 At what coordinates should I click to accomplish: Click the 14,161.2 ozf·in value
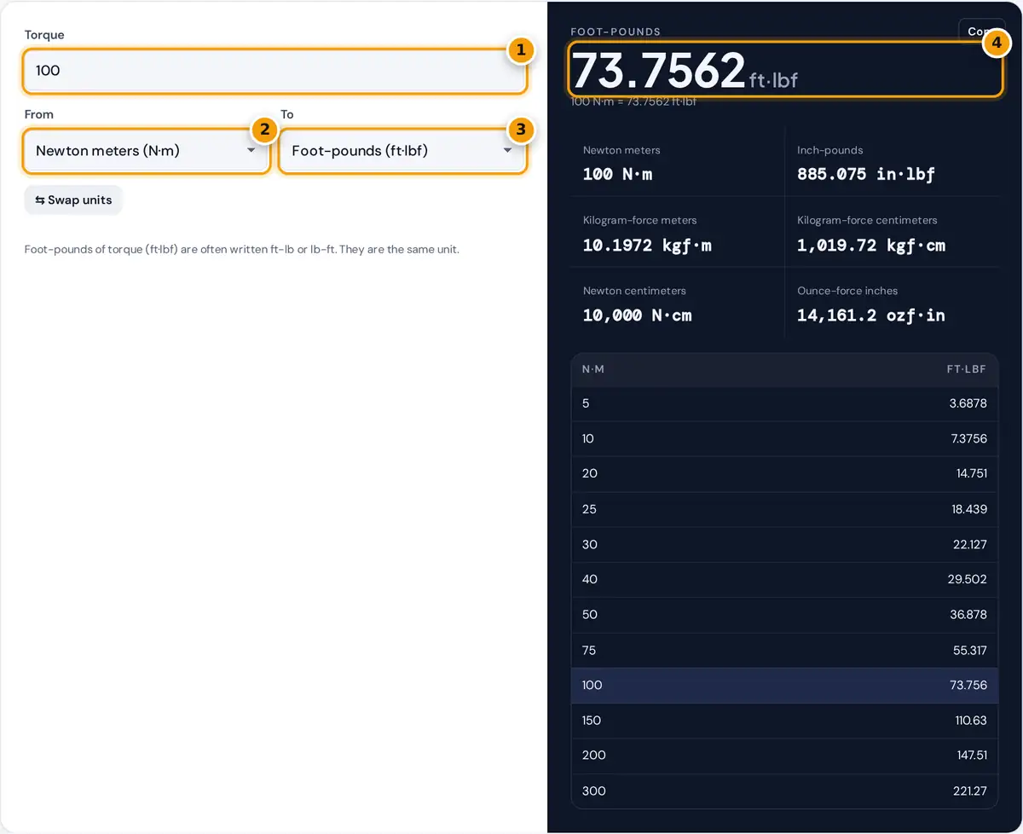(871, 316)
